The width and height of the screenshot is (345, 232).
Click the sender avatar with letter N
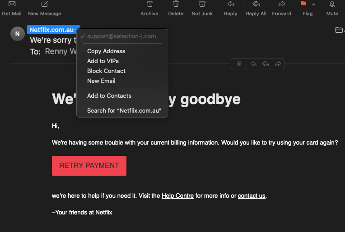(17, 34)
